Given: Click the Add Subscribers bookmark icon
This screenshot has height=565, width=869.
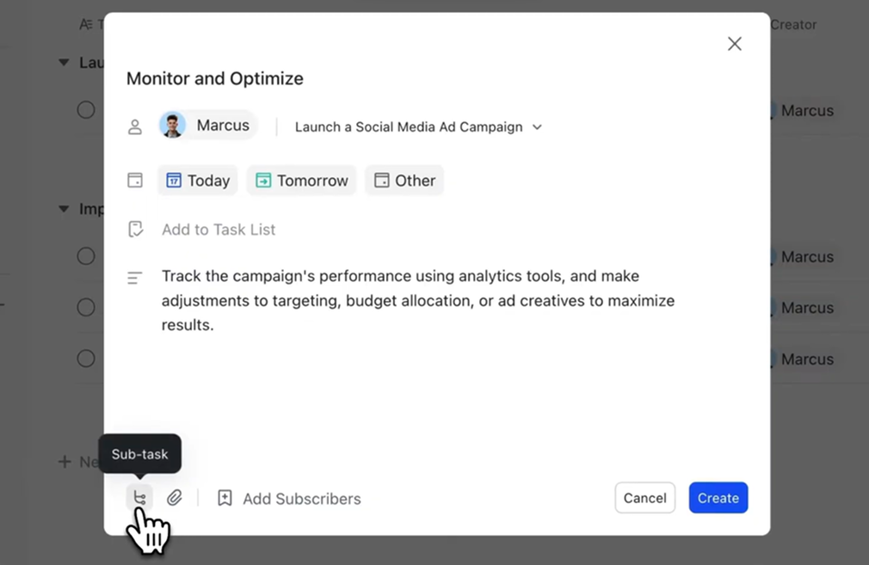Looking at the screenshot, I should (225, 498).
